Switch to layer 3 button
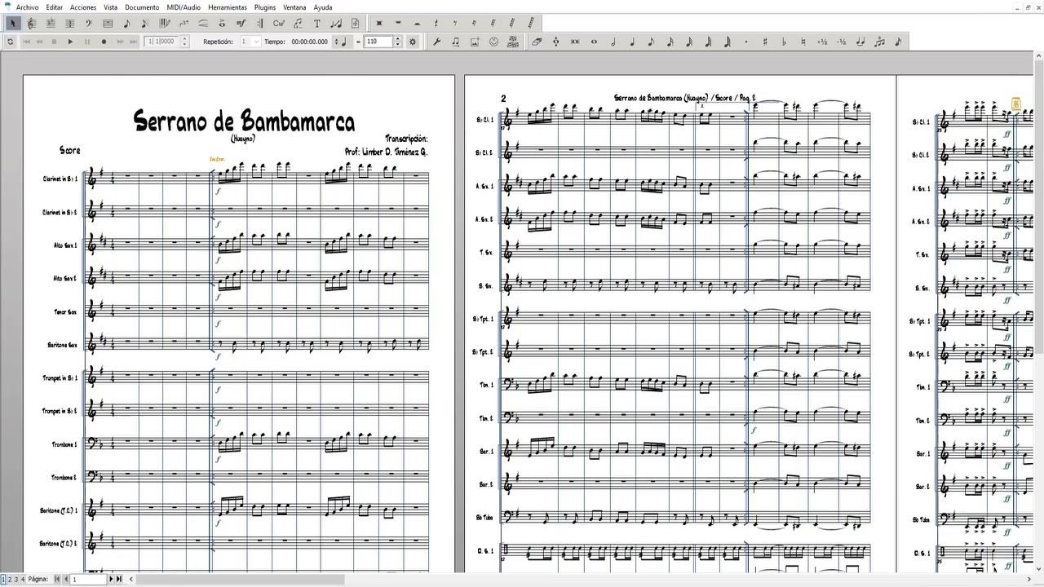The width and height of the screenshot is (1044, 587). click(x=15, y=579)
